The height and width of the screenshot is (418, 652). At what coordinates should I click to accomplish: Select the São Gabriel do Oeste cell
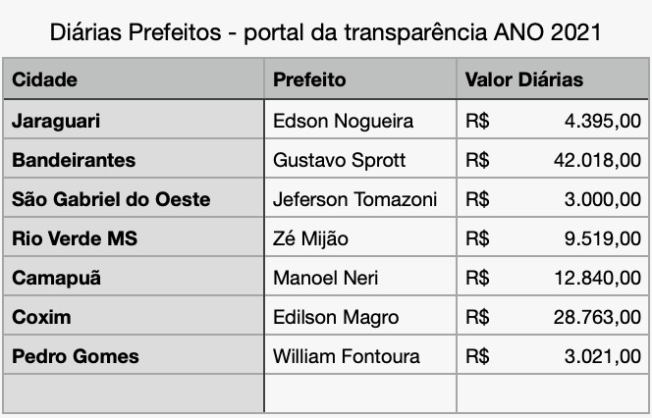[134, 198]
